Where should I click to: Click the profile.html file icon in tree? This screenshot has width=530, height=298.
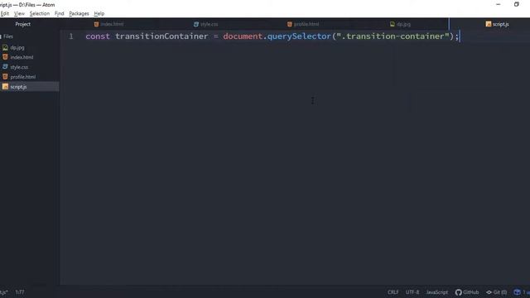5,77
